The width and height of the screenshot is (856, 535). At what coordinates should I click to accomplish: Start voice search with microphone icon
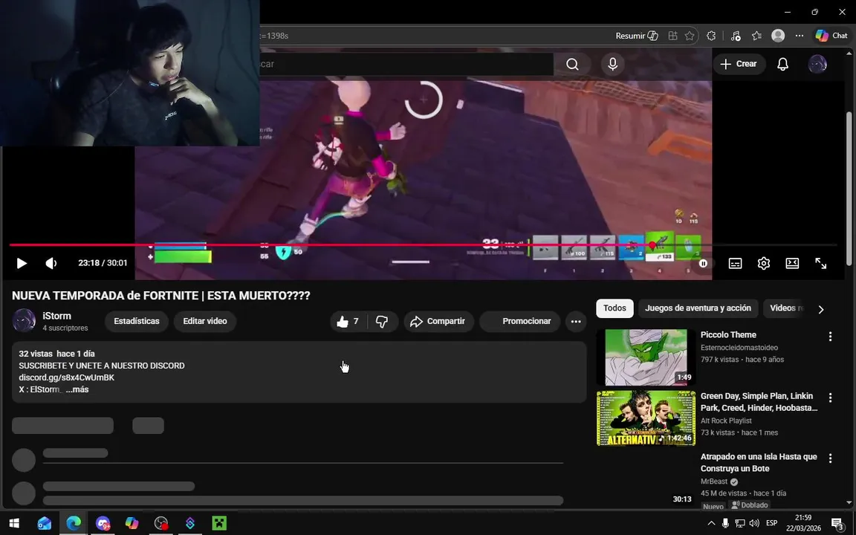point(612,64)
